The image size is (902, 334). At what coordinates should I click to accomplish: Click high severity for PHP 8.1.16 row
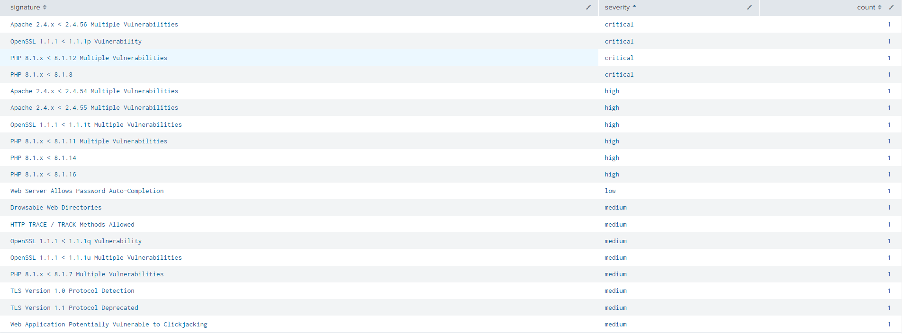click(x=612, y=175)
